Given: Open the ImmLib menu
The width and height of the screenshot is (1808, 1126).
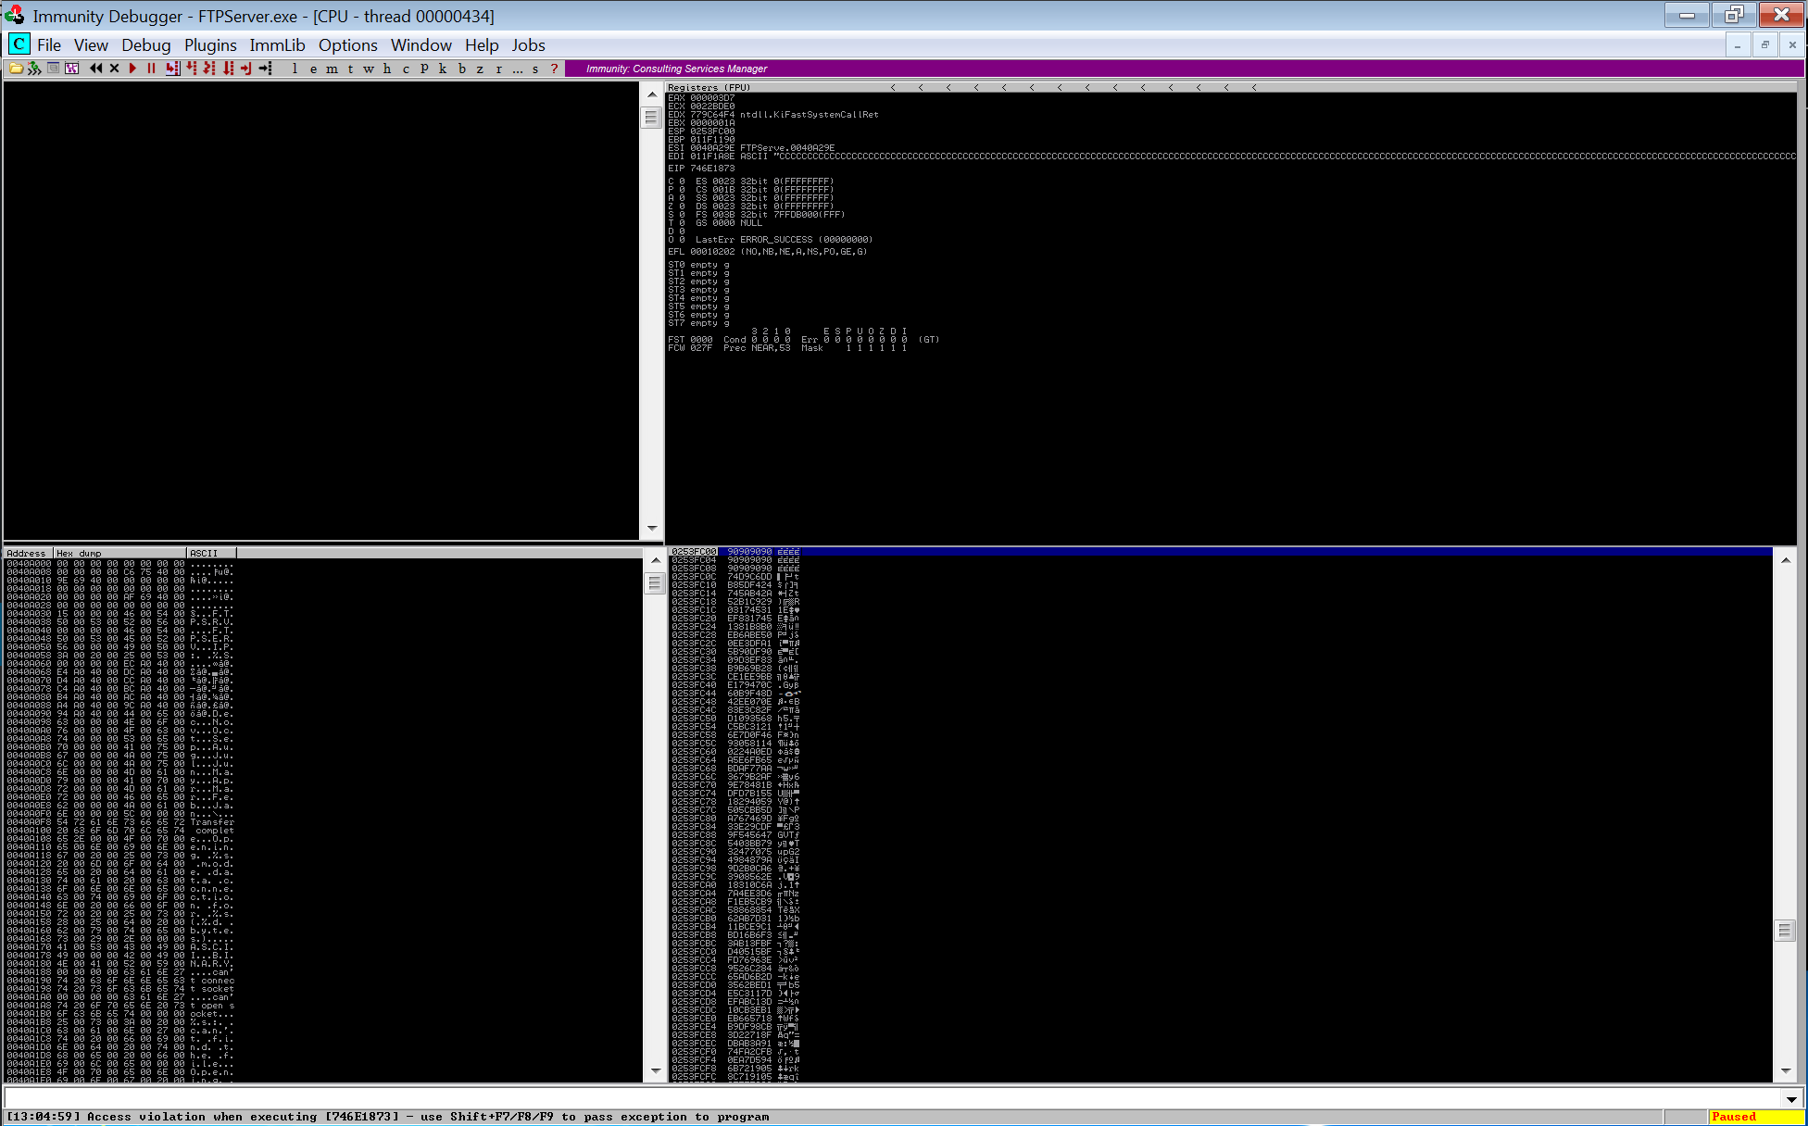Looking at the screenshot, I should pos(277,45).
